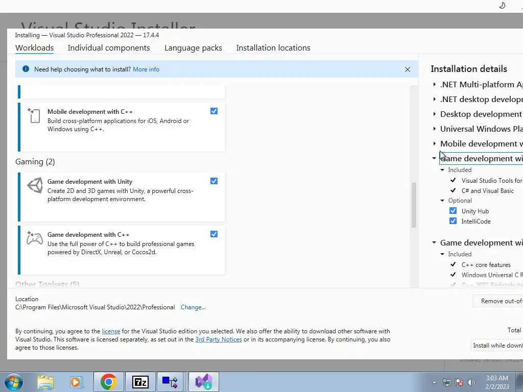Viewport: 523px width, 392px height.
Task: Click the taskbar clock showing 3:03 AM
Action: (x=497, y=382)
